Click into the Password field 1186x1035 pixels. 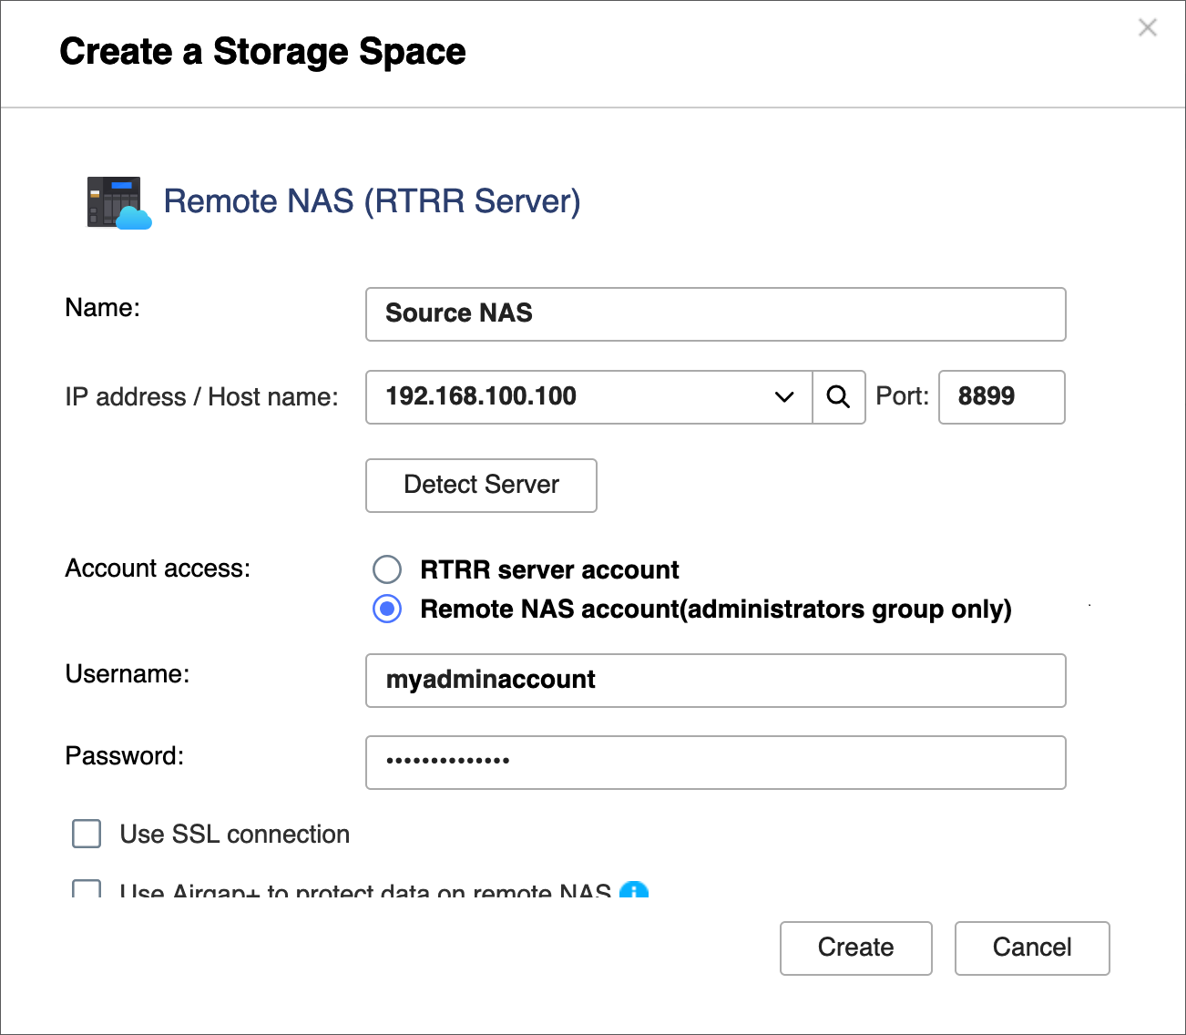715,763
